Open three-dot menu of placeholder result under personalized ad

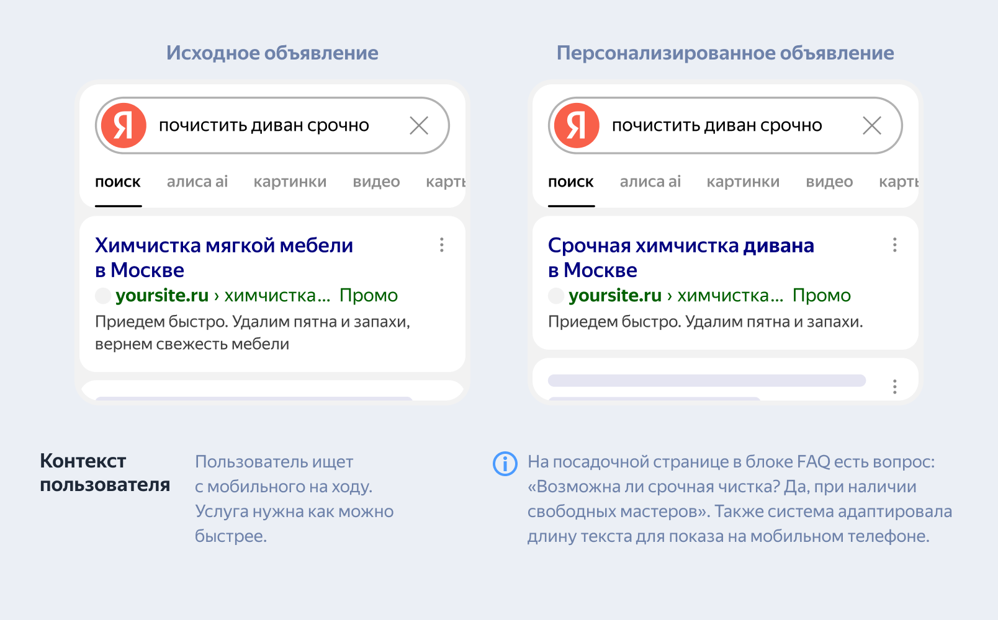pyautogui.click(x=895, y=387)
